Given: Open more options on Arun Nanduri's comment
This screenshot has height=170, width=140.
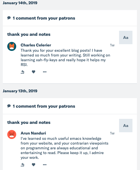Looking at the screenshot, I should click(x=45, y=165).
